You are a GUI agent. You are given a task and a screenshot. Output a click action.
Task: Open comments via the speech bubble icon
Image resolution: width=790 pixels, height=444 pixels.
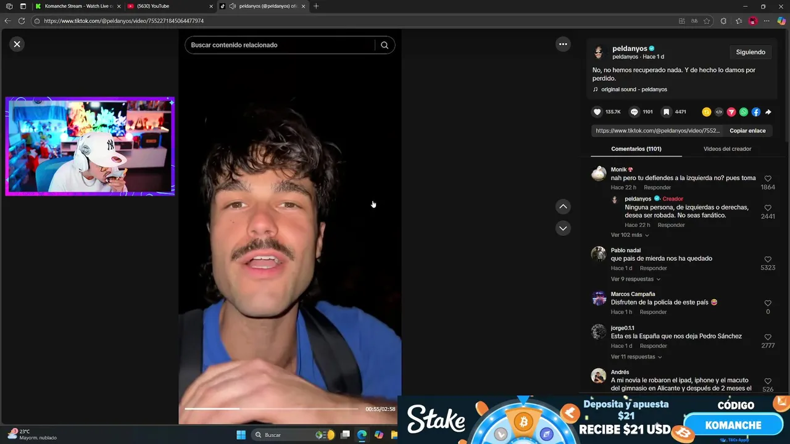tap(634, 112)
